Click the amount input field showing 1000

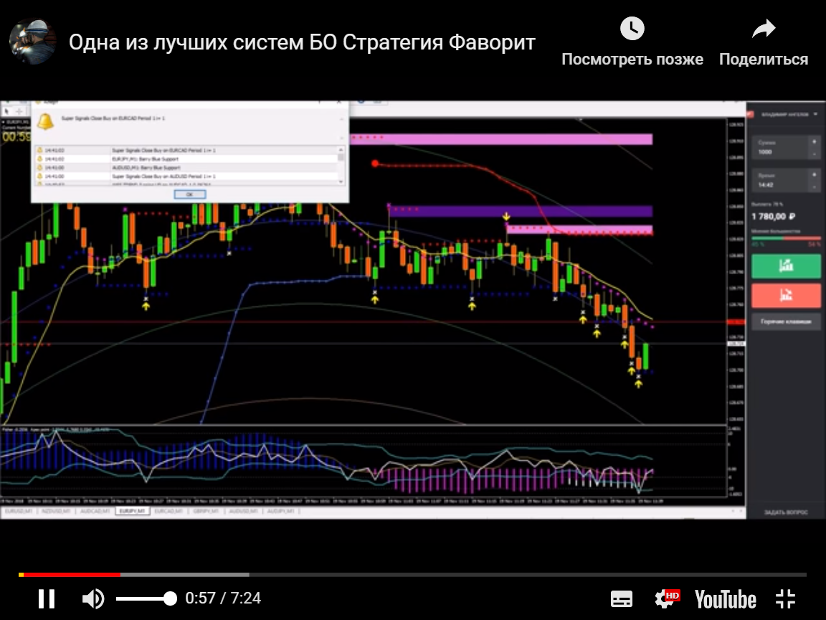(x=780, y=148)
